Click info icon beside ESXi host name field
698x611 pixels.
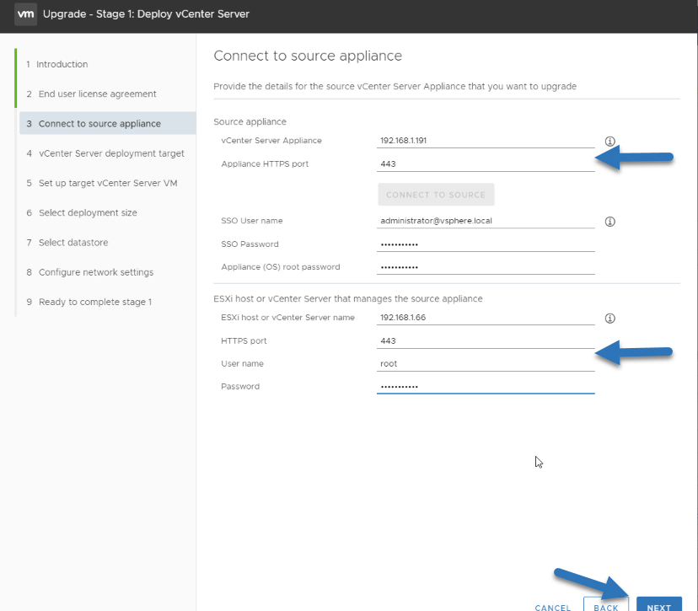[609, 319]
